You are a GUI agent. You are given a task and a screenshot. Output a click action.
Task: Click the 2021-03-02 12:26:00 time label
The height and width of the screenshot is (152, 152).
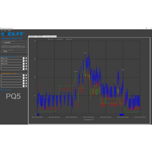(x=106, y=117)
